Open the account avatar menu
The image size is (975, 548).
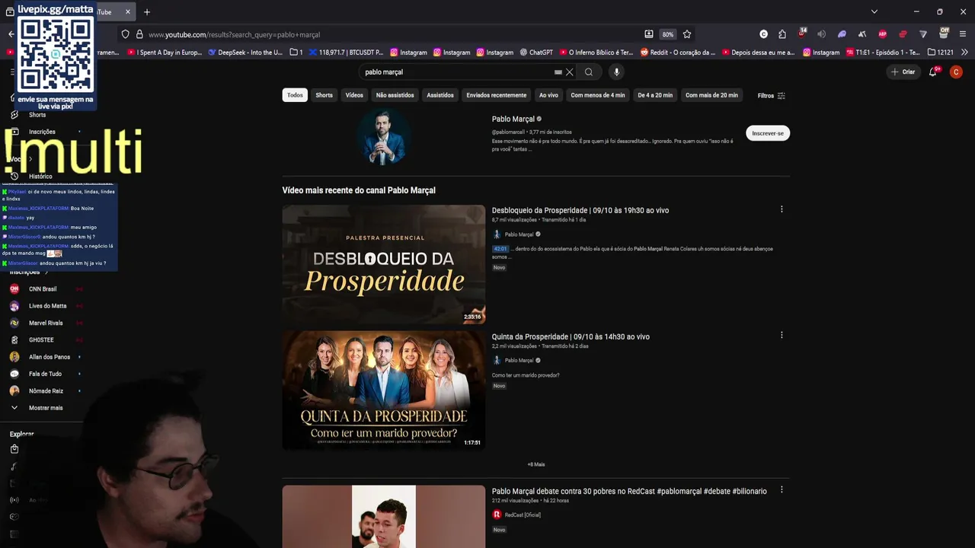click(x=956, y=72)
